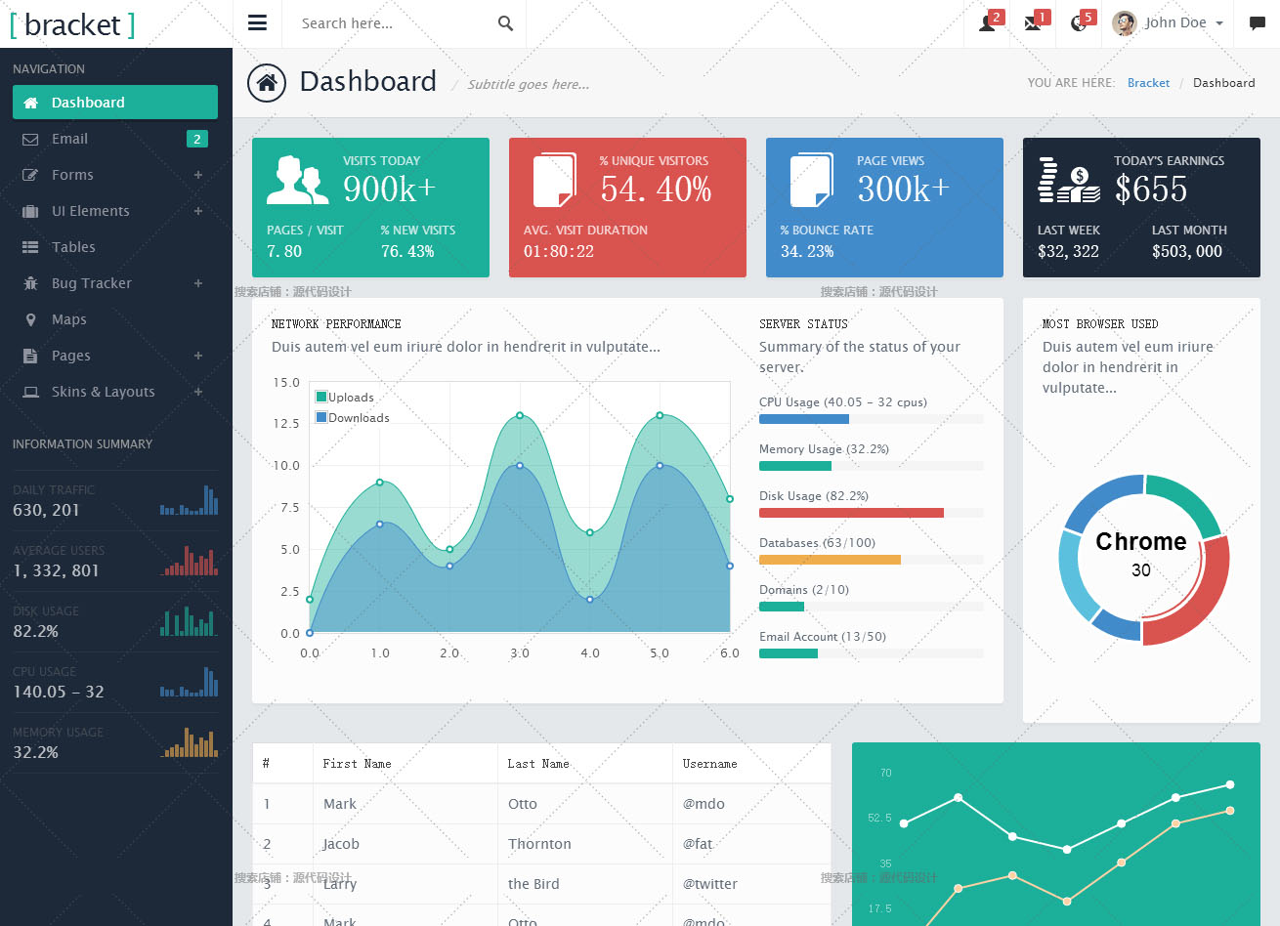This screenshot has width=1280, height=926.
Task: Select Tables in the navigation sidebar
Action: point(73,247)
